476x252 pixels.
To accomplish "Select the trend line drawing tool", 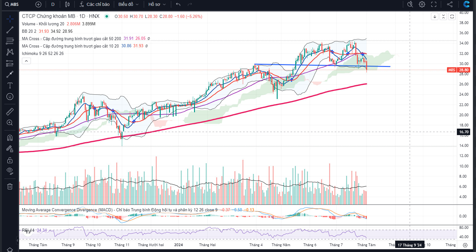I will tap(10, 30).
